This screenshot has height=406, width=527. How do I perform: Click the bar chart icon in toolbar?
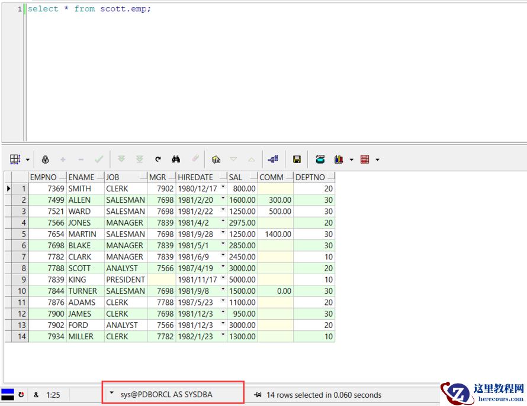339,160
